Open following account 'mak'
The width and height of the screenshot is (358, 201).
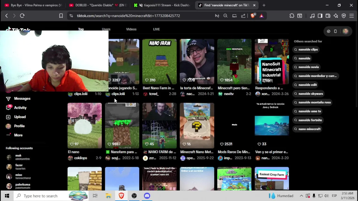click(x=18, y=157)
